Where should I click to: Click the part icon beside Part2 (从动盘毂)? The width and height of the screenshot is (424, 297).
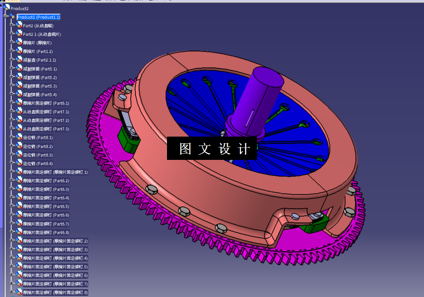[x=19, y=25]
